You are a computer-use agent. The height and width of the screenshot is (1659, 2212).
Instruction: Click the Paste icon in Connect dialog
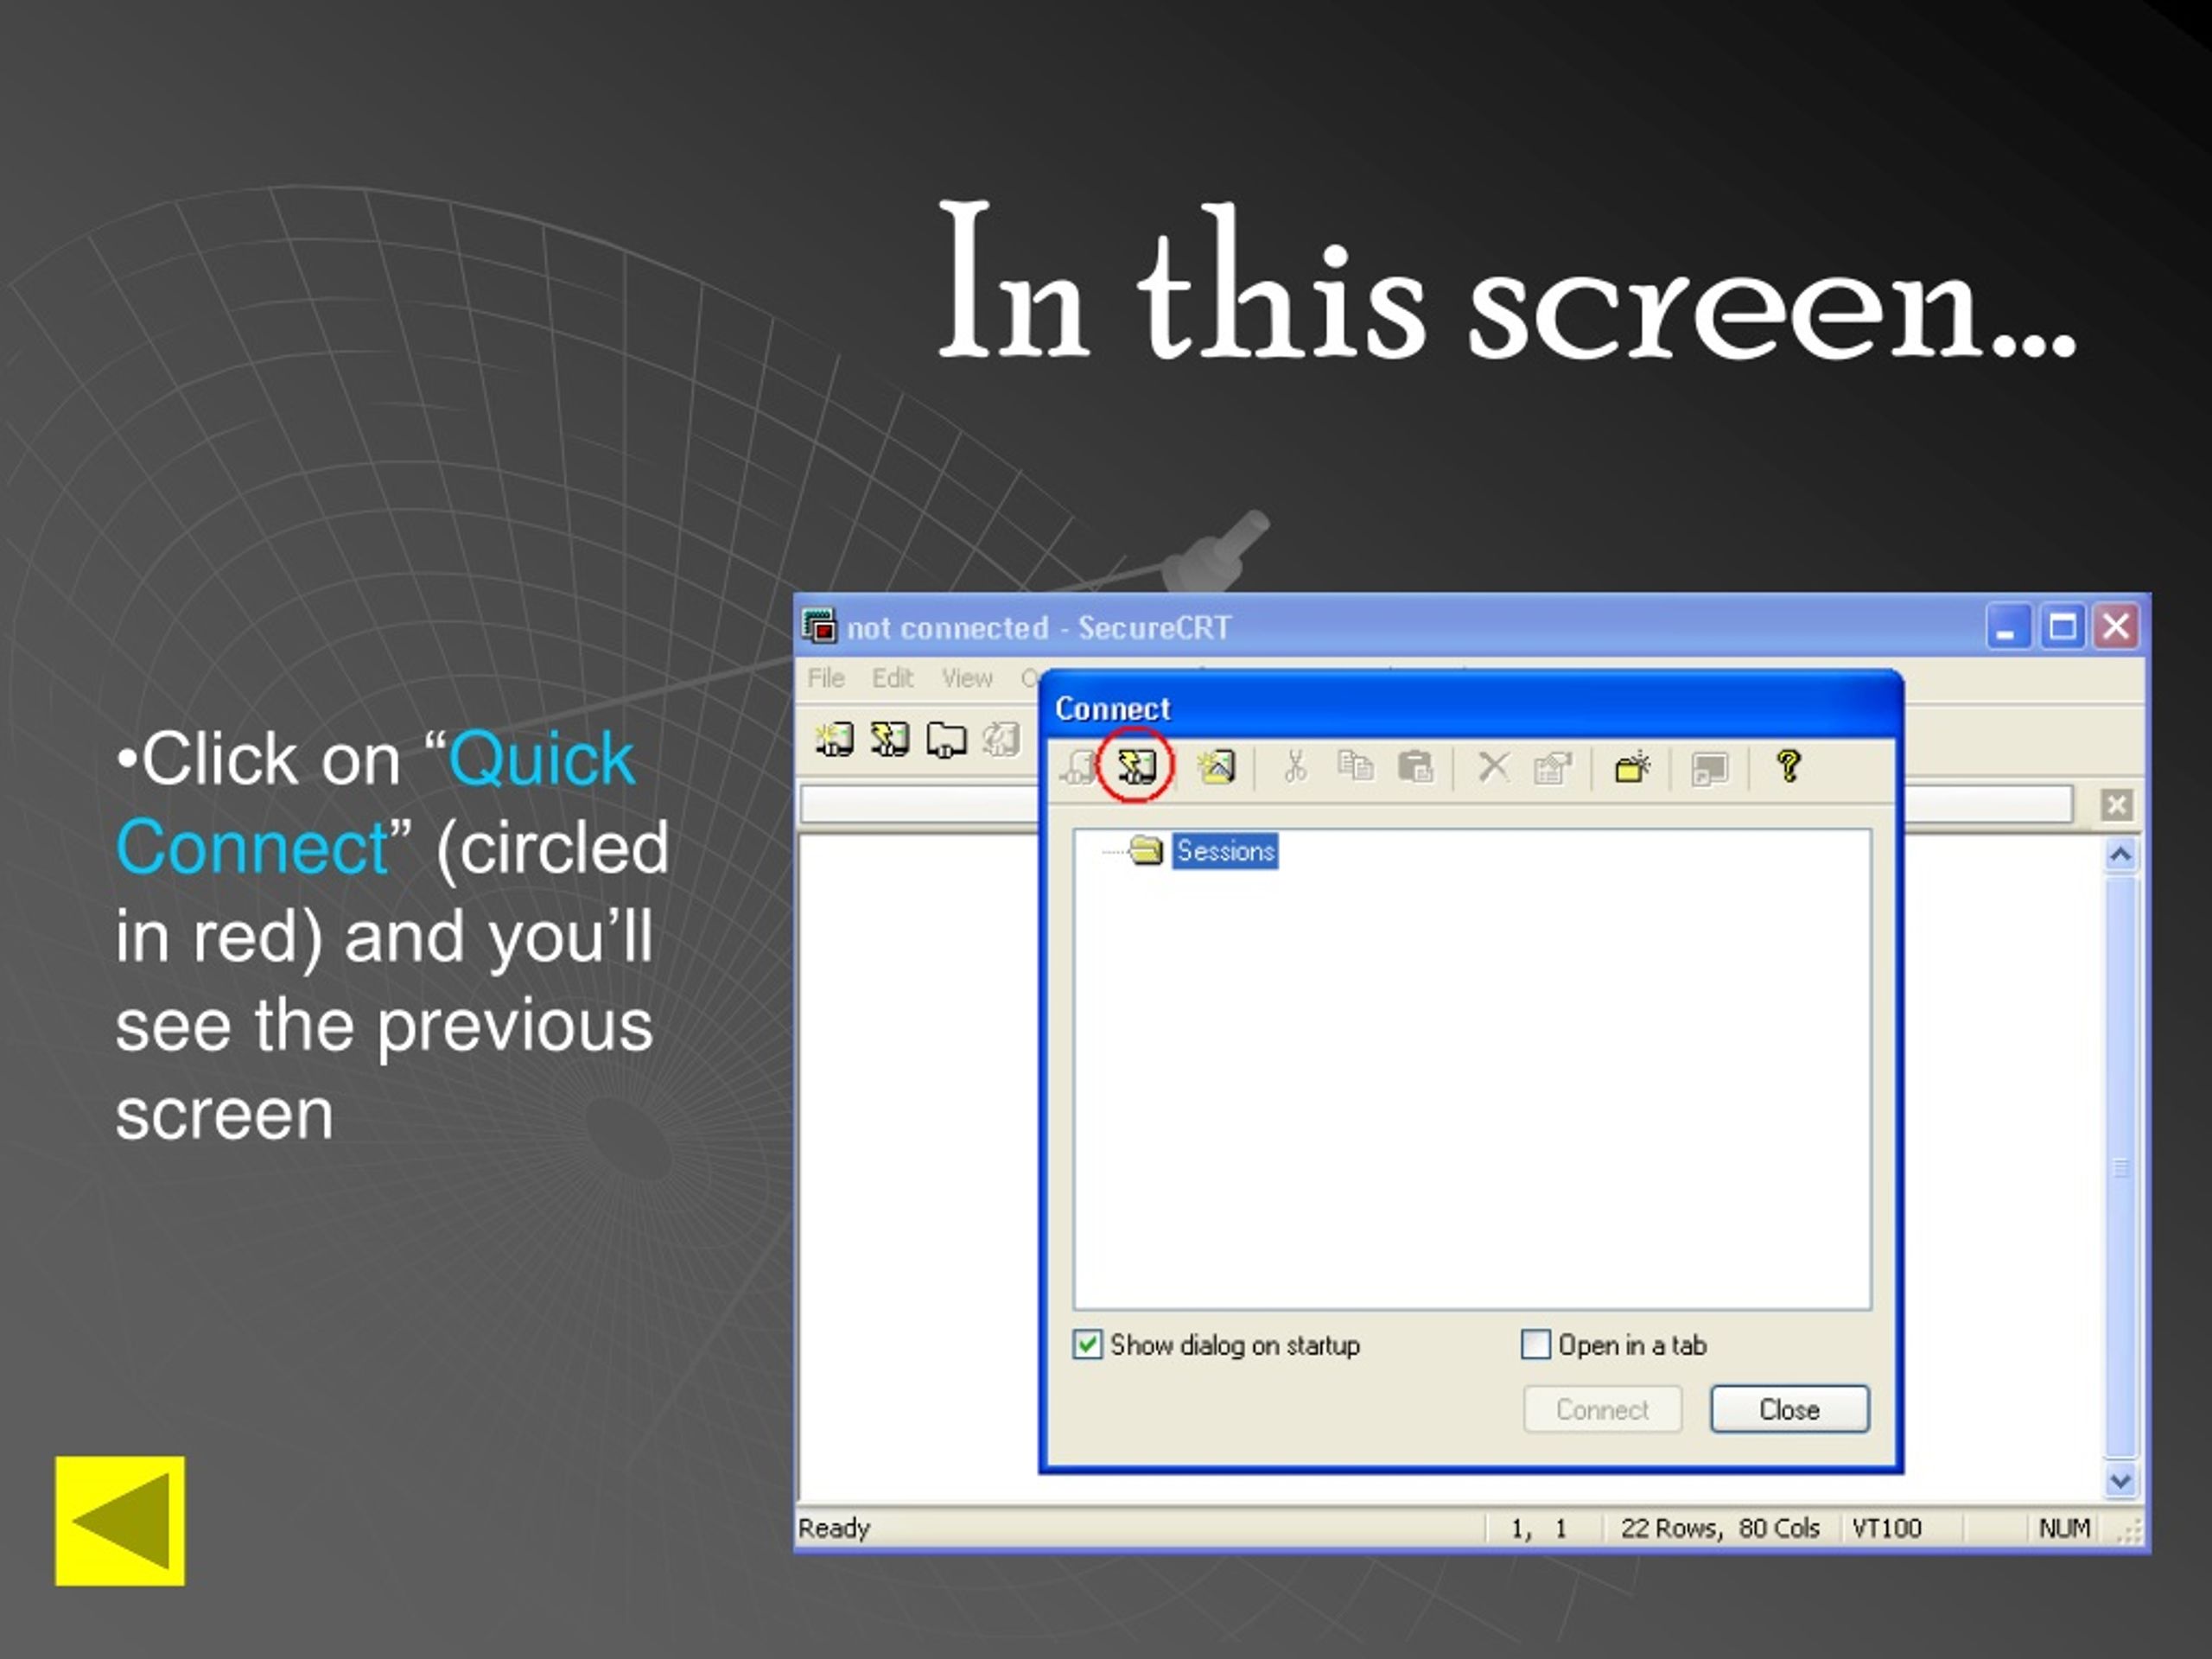click(1415, 767)
